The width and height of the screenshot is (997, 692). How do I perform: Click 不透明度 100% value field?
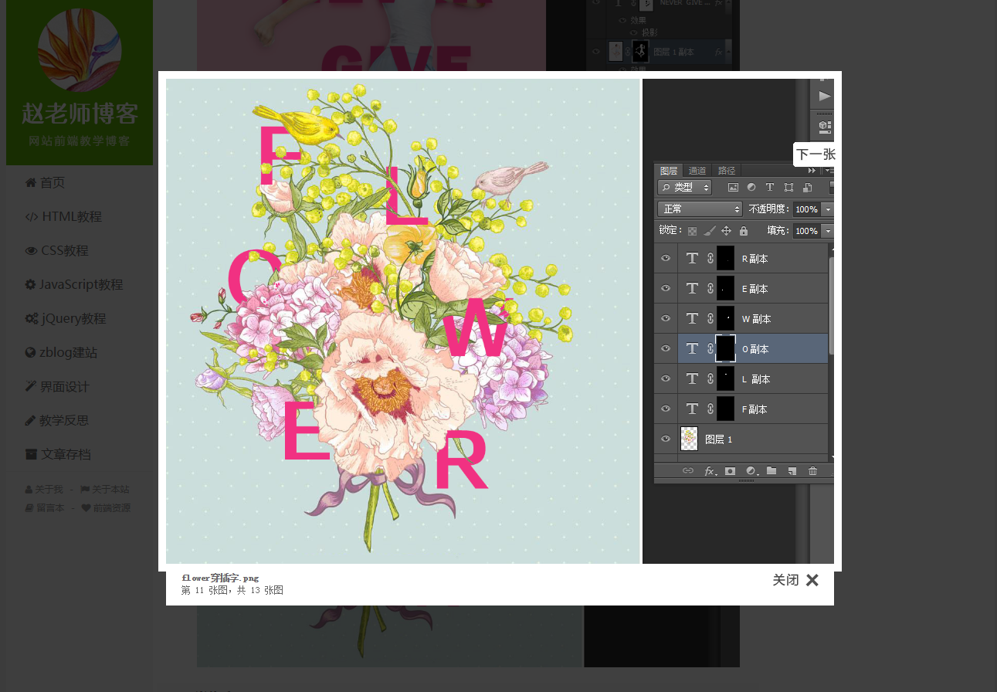[x=806, y=209]
